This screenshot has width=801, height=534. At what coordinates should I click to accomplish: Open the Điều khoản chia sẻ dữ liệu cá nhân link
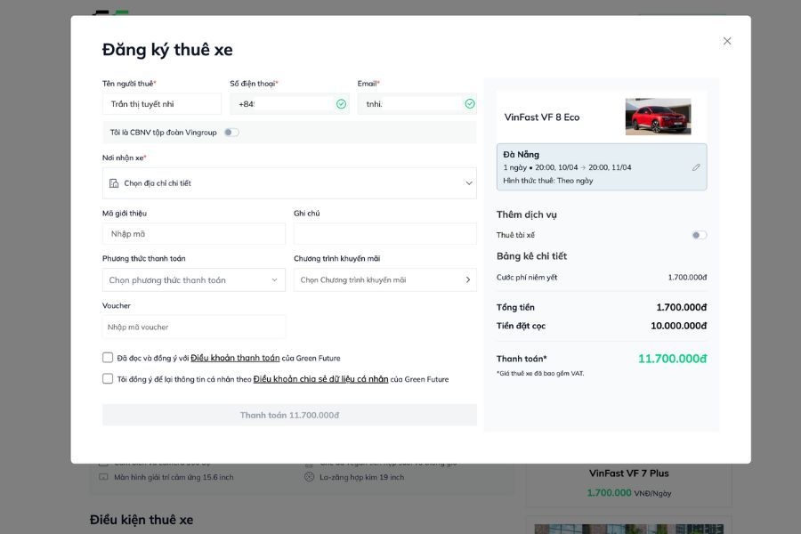320,379
